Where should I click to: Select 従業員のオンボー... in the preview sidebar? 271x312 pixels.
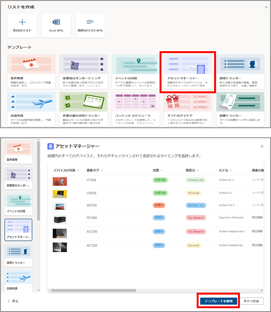point(18,179)
